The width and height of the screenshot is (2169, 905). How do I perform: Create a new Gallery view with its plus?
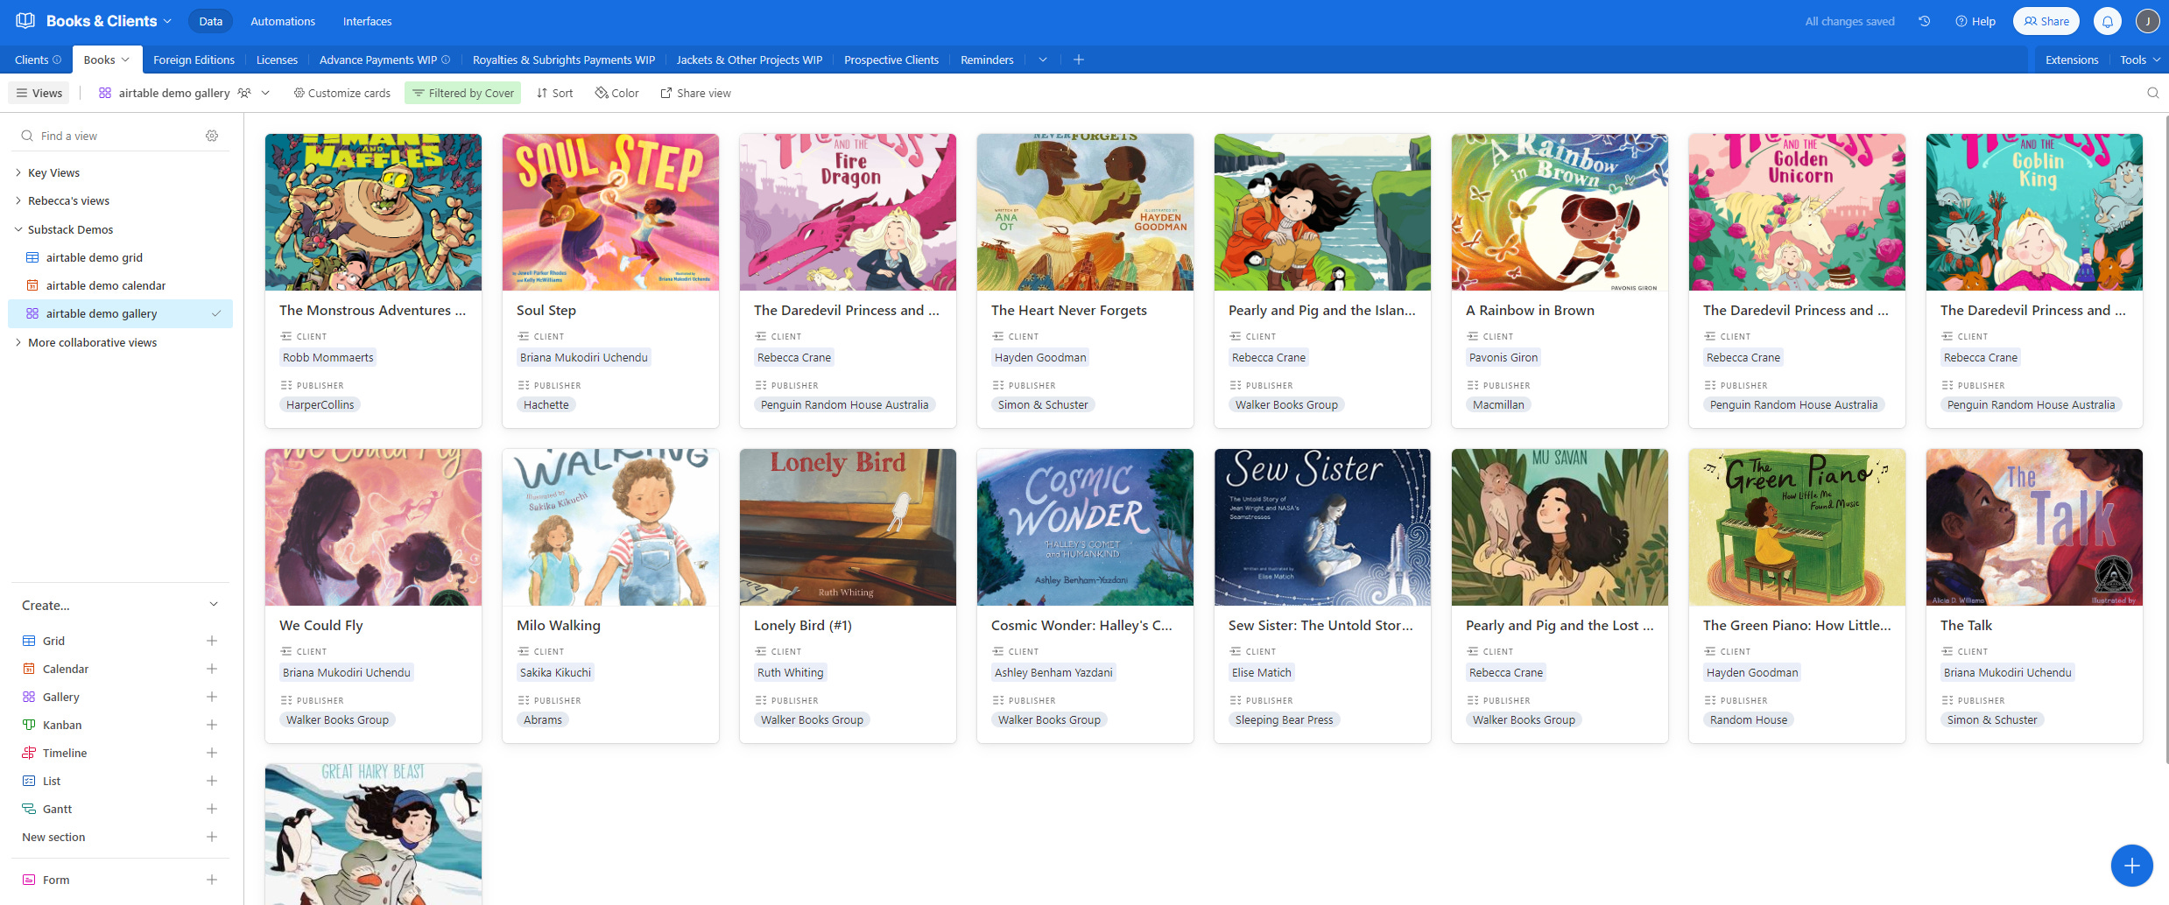(212, 697)
